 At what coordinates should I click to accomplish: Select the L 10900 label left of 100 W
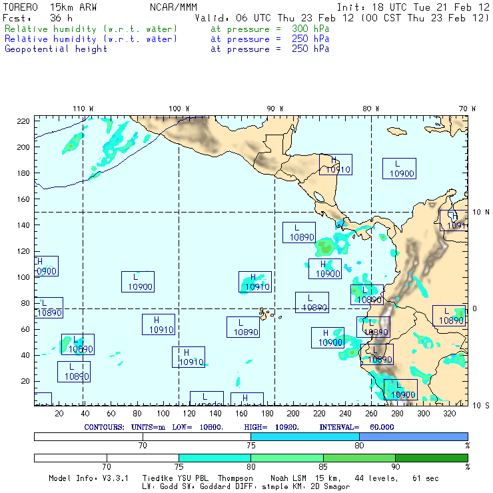[137, 282]
